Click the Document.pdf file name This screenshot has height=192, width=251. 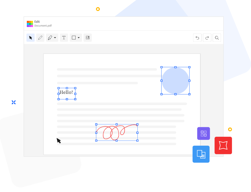click(x=43, y=26)
